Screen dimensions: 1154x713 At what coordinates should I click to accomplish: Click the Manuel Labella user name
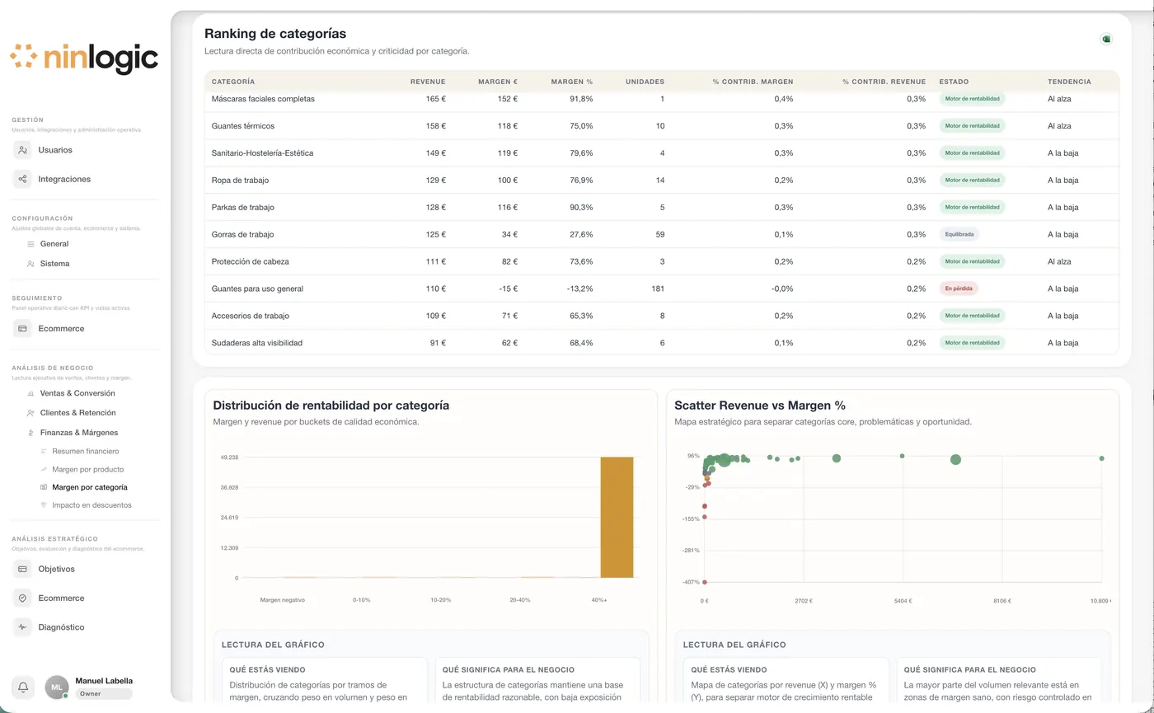[104, 681]
